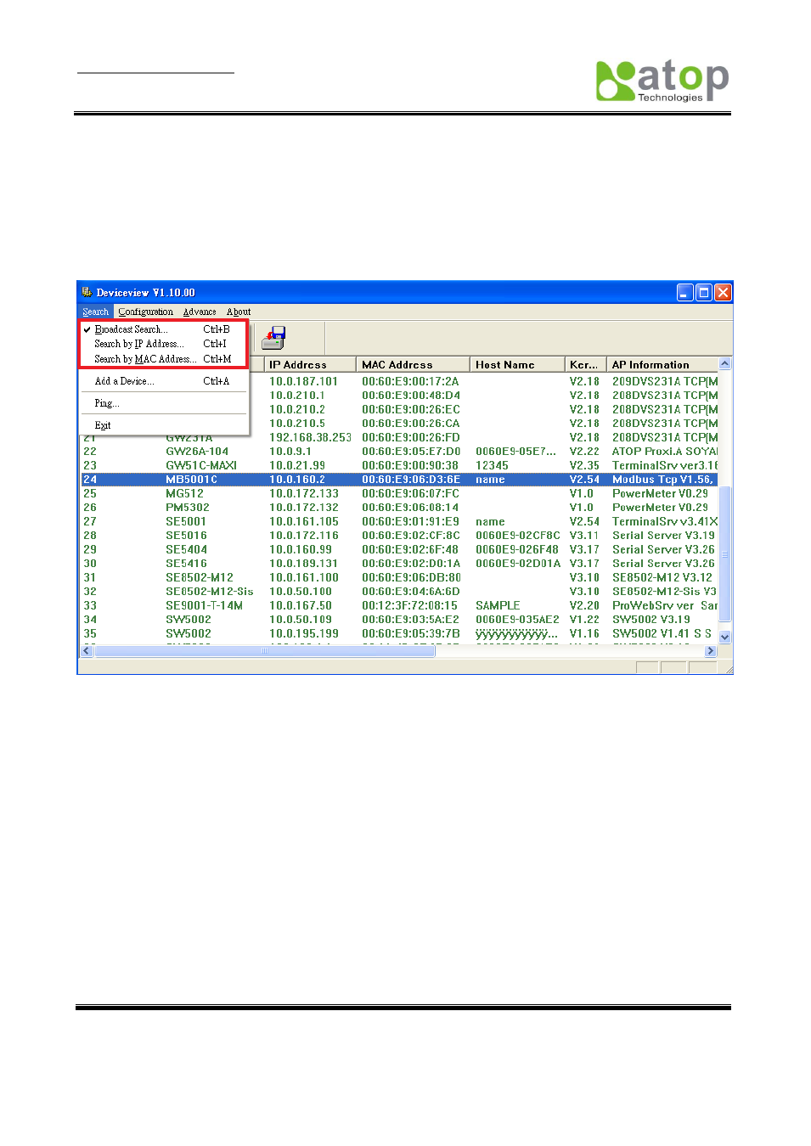Image resolution: width=811 pixels, height=1146 pixels.
Task: Select device row SE5001
Action: tap(399, 521)
